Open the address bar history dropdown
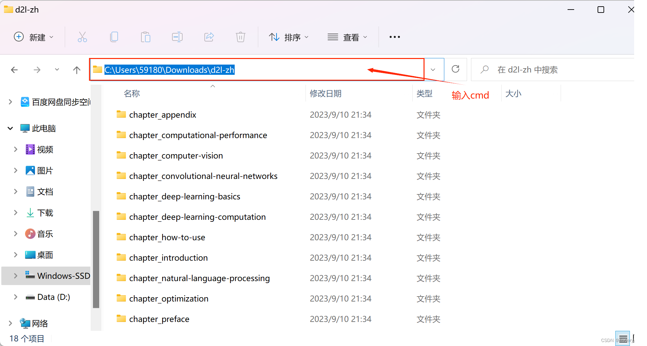This screenshot has width=647, height=346. coord(433,70)
